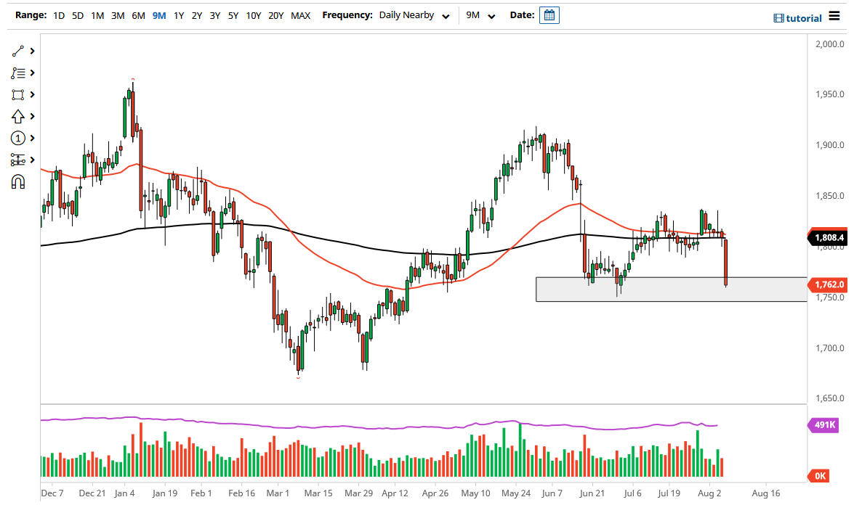
Task: Select the up arrow marker tool
Action: tap(18, 116)
